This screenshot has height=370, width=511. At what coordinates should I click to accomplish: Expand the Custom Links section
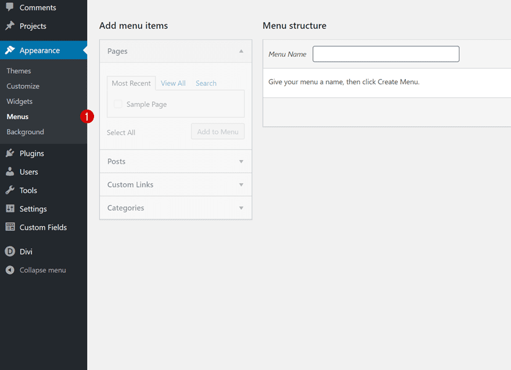(x=241, y=184)
